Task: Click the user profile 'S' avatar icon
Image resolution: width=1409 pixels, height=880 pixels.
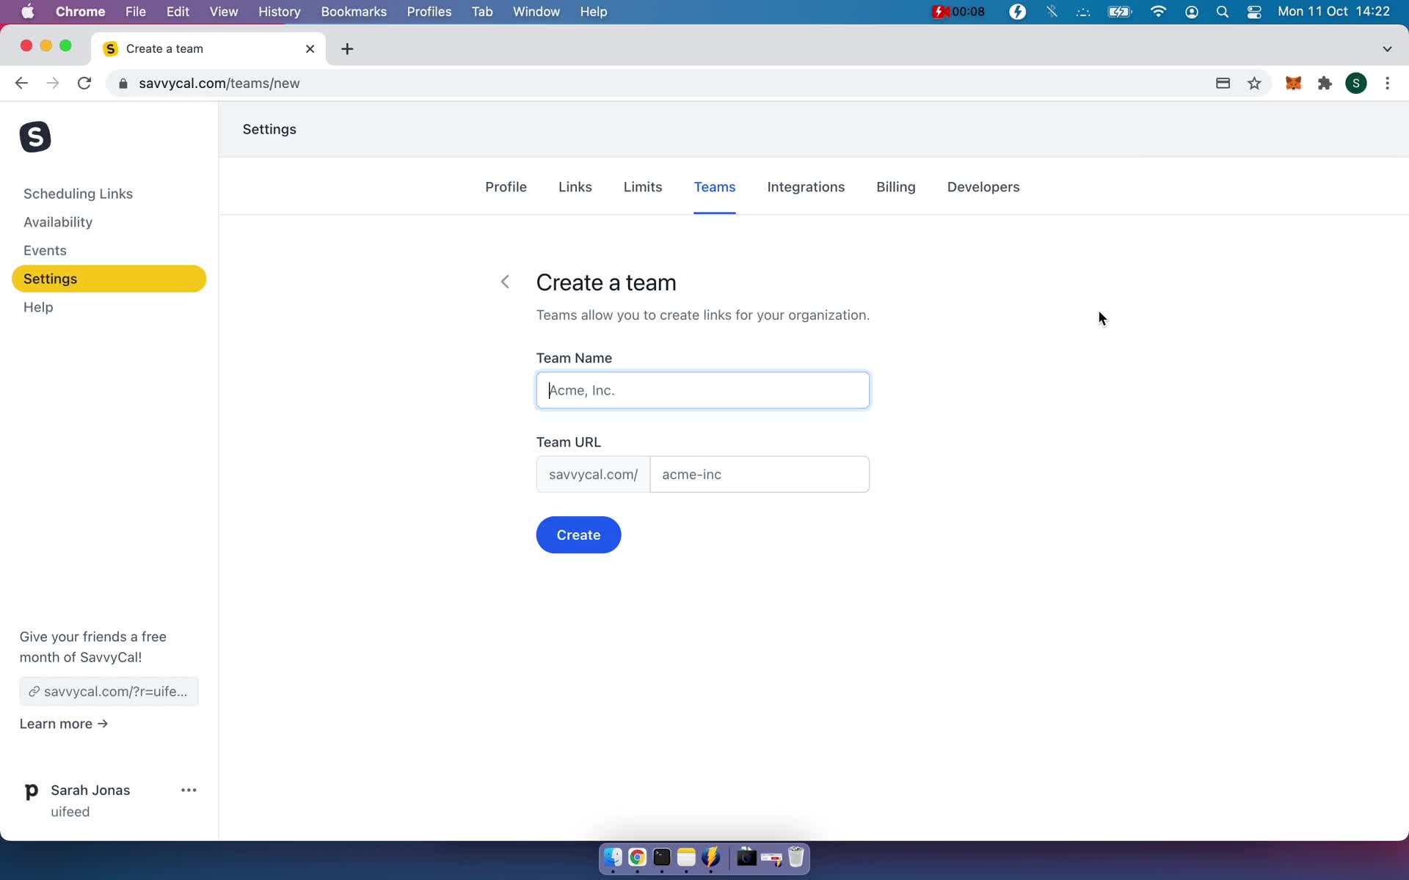Action: [1356, 82]
